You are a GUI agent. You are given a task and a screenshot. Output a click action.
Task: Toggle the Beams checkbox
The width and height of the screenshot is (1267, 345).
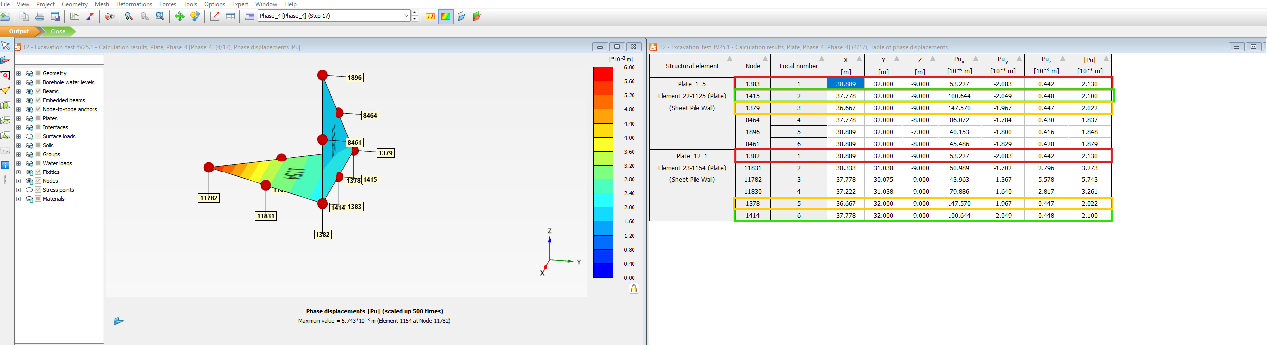point(38,91)
